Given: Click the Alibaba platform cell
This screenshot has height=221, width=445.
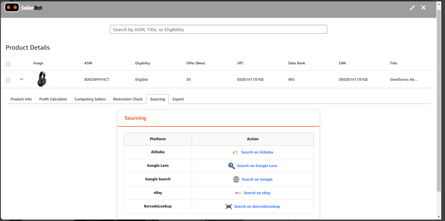Looking at the screenshot, I should point(158,152).
